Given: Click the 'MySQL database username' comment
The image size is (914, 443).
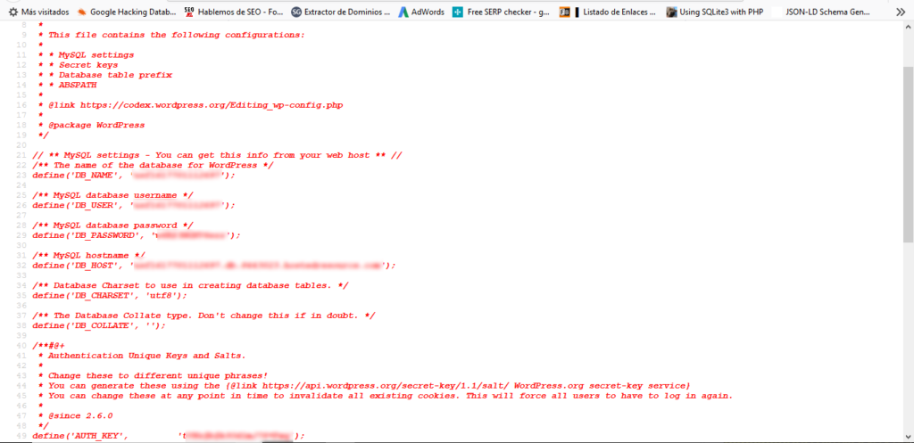Looking at the screenshot, I should pos(113,195).
